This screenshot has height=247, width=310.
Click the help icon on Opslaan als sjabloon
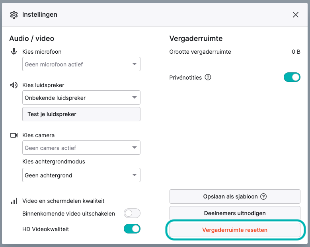(263, 196)
